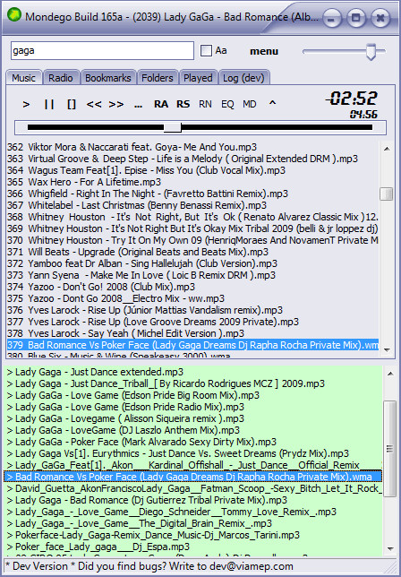Click the playlist scrollbar thumb

coord(387,194)
